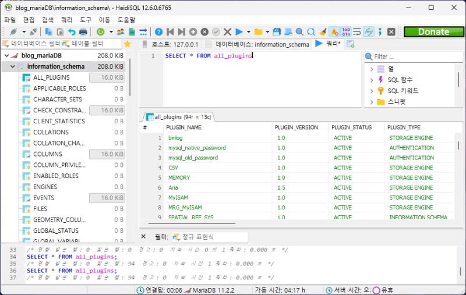Expand the 스니펫 snippets helper node
Viewport: 466px width, 295px height.
(372, 102)
